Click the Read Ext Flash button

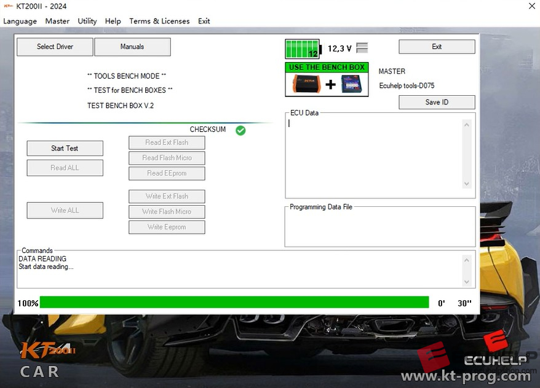pyautogui.click(x=167, y=142)
